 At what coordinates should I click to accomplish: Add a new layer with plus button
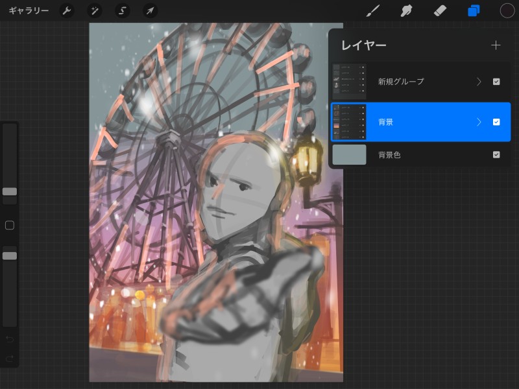coord(496,45)
